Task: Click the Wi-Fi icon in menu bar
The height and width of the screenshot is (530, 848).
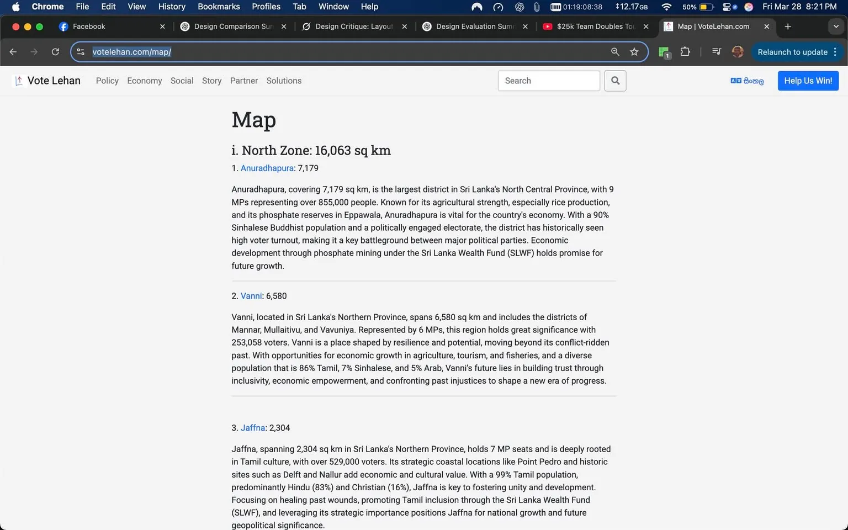Action: tap(666, 7)
